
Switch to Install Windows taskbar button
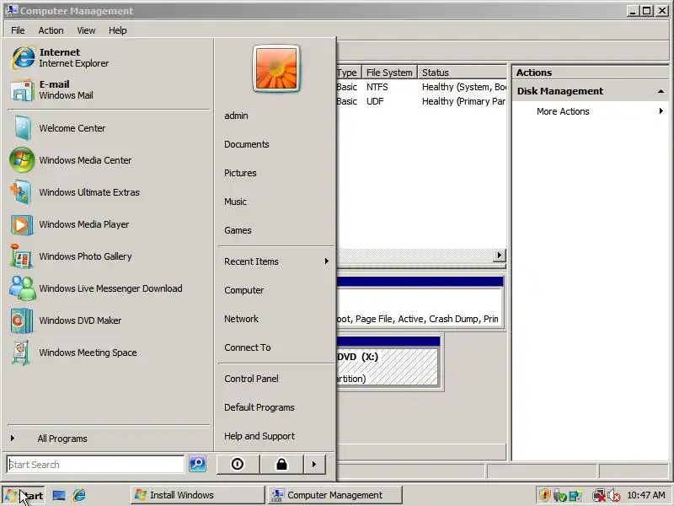pos(198,495)
